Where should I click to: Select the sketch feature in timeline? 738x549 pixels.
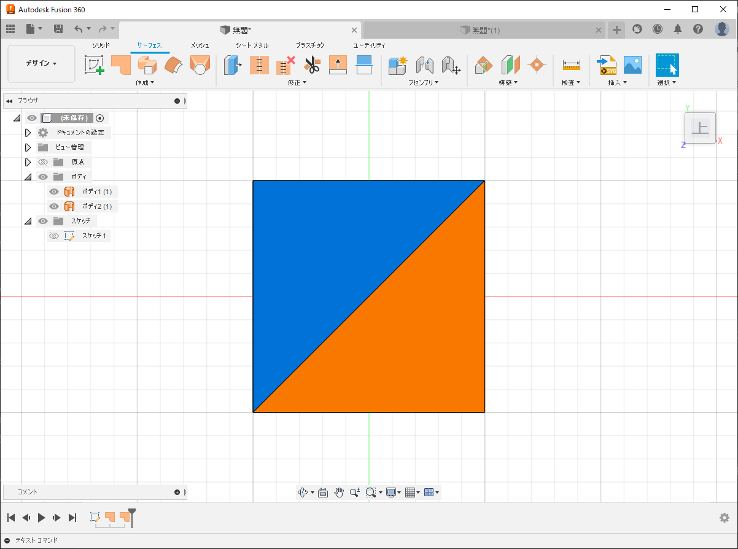(95, 518)
